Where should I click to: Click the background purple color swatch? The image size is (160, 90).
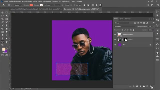pyautogui.click(x=6, y=51)
